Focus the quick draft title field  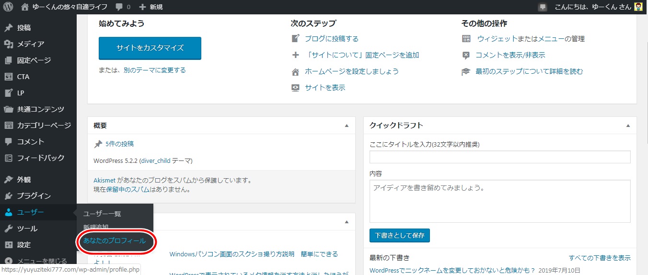(x=499, y=157)
